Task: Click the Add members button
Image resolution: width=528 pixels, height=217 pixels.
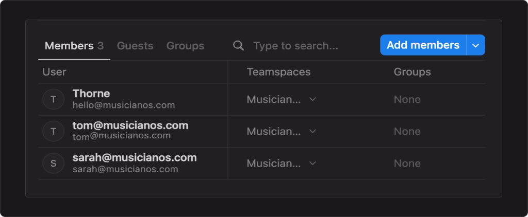Action: click(423, 45)
